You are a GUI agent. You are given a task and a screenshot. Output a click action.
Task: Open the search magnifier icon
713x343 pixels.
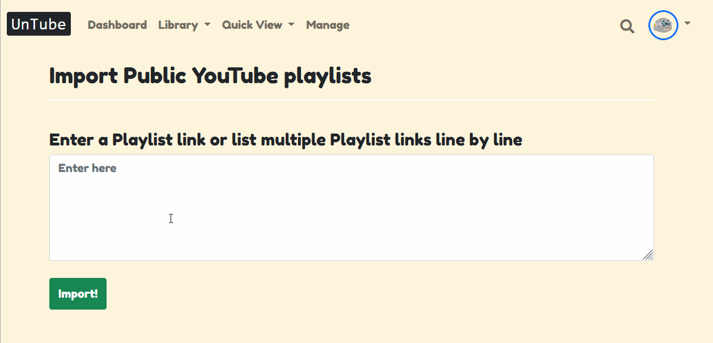pos(627,26)
